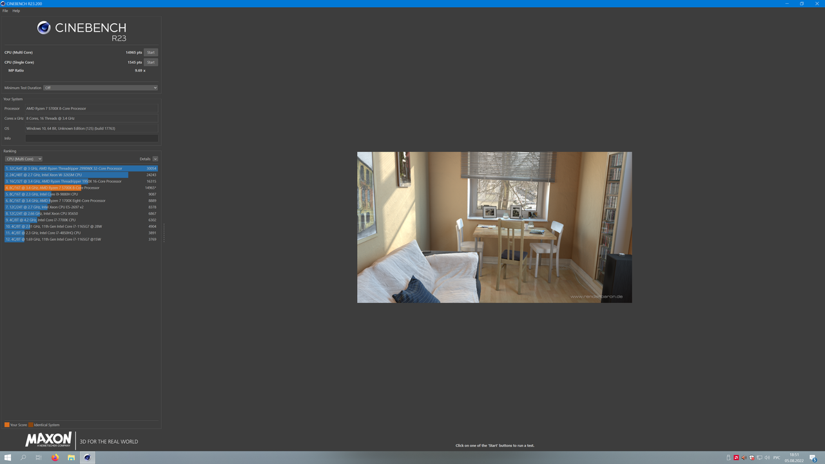Viewport: 825px width, 464px height.
Task: Click the 1545 pts single core score
Action: [x=135, y=63]
